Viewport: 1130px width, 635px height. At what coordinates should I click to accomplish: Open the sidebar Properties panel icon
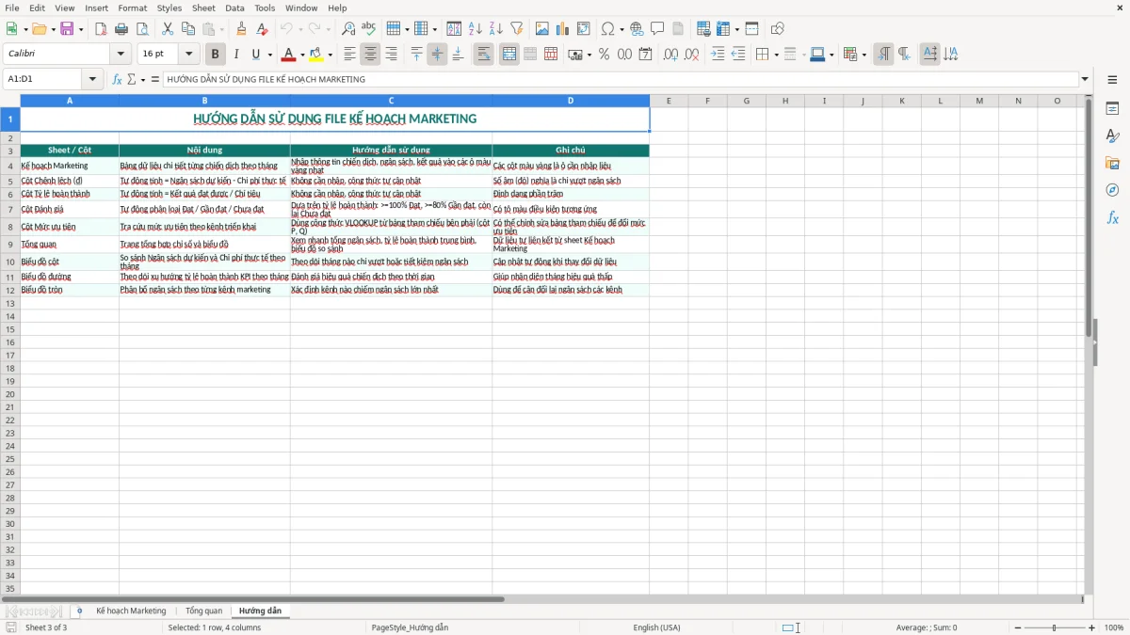(x=1112, y=108)
